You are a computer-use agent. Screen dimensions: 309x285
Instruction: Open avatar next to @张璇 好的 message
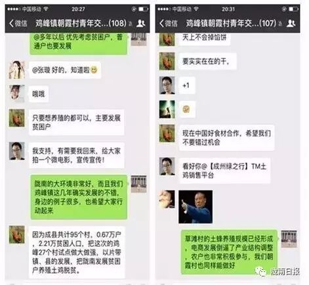pos(16,70)
